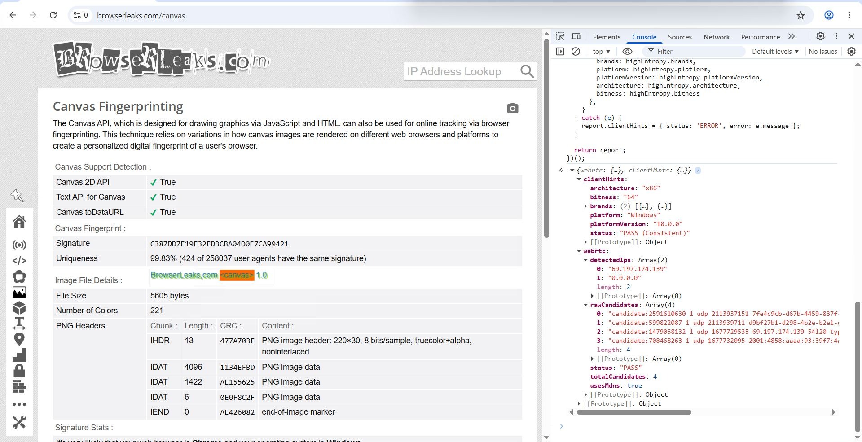Open the location pin icon in sidebar
The width and height of the screenshot is (862, 442).
click(x=19, y=339)
